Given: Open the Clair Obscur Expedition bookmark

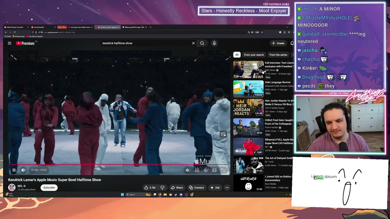Looking at the screenshot, I should (34, 36).
